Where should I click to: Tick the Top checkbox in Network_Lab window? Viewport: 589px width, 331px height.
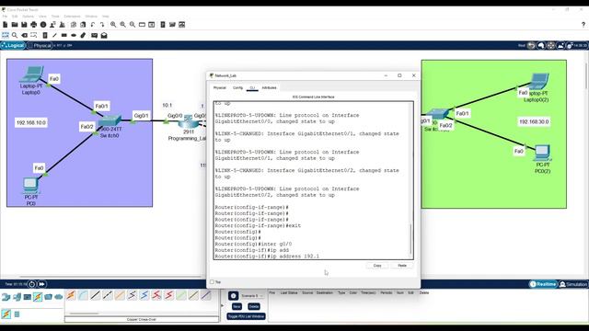point(212,282)
